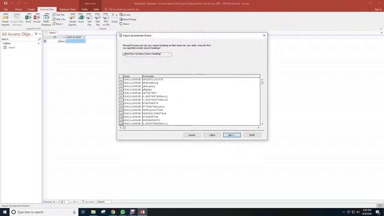Open Saved Exports
This screenshot has height=216, width=384.
72,20
